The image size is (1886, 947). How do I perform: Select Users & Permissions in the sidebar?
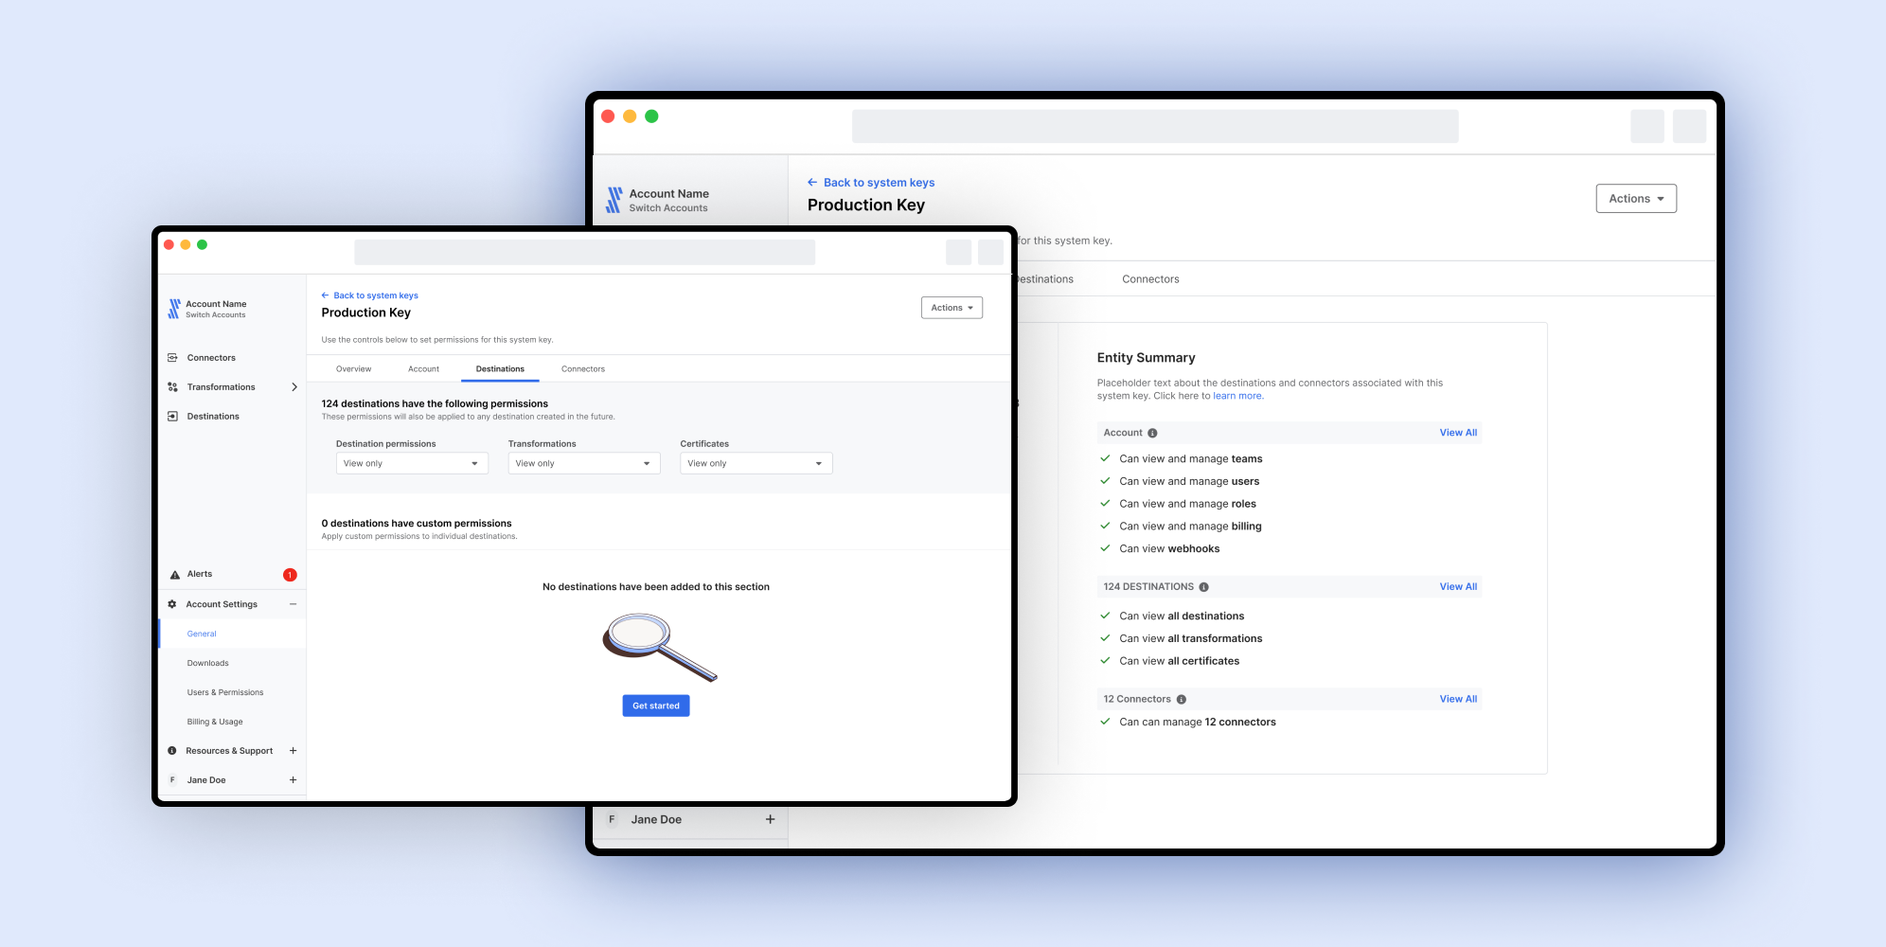pyautogui.click(x=225, y=692)
